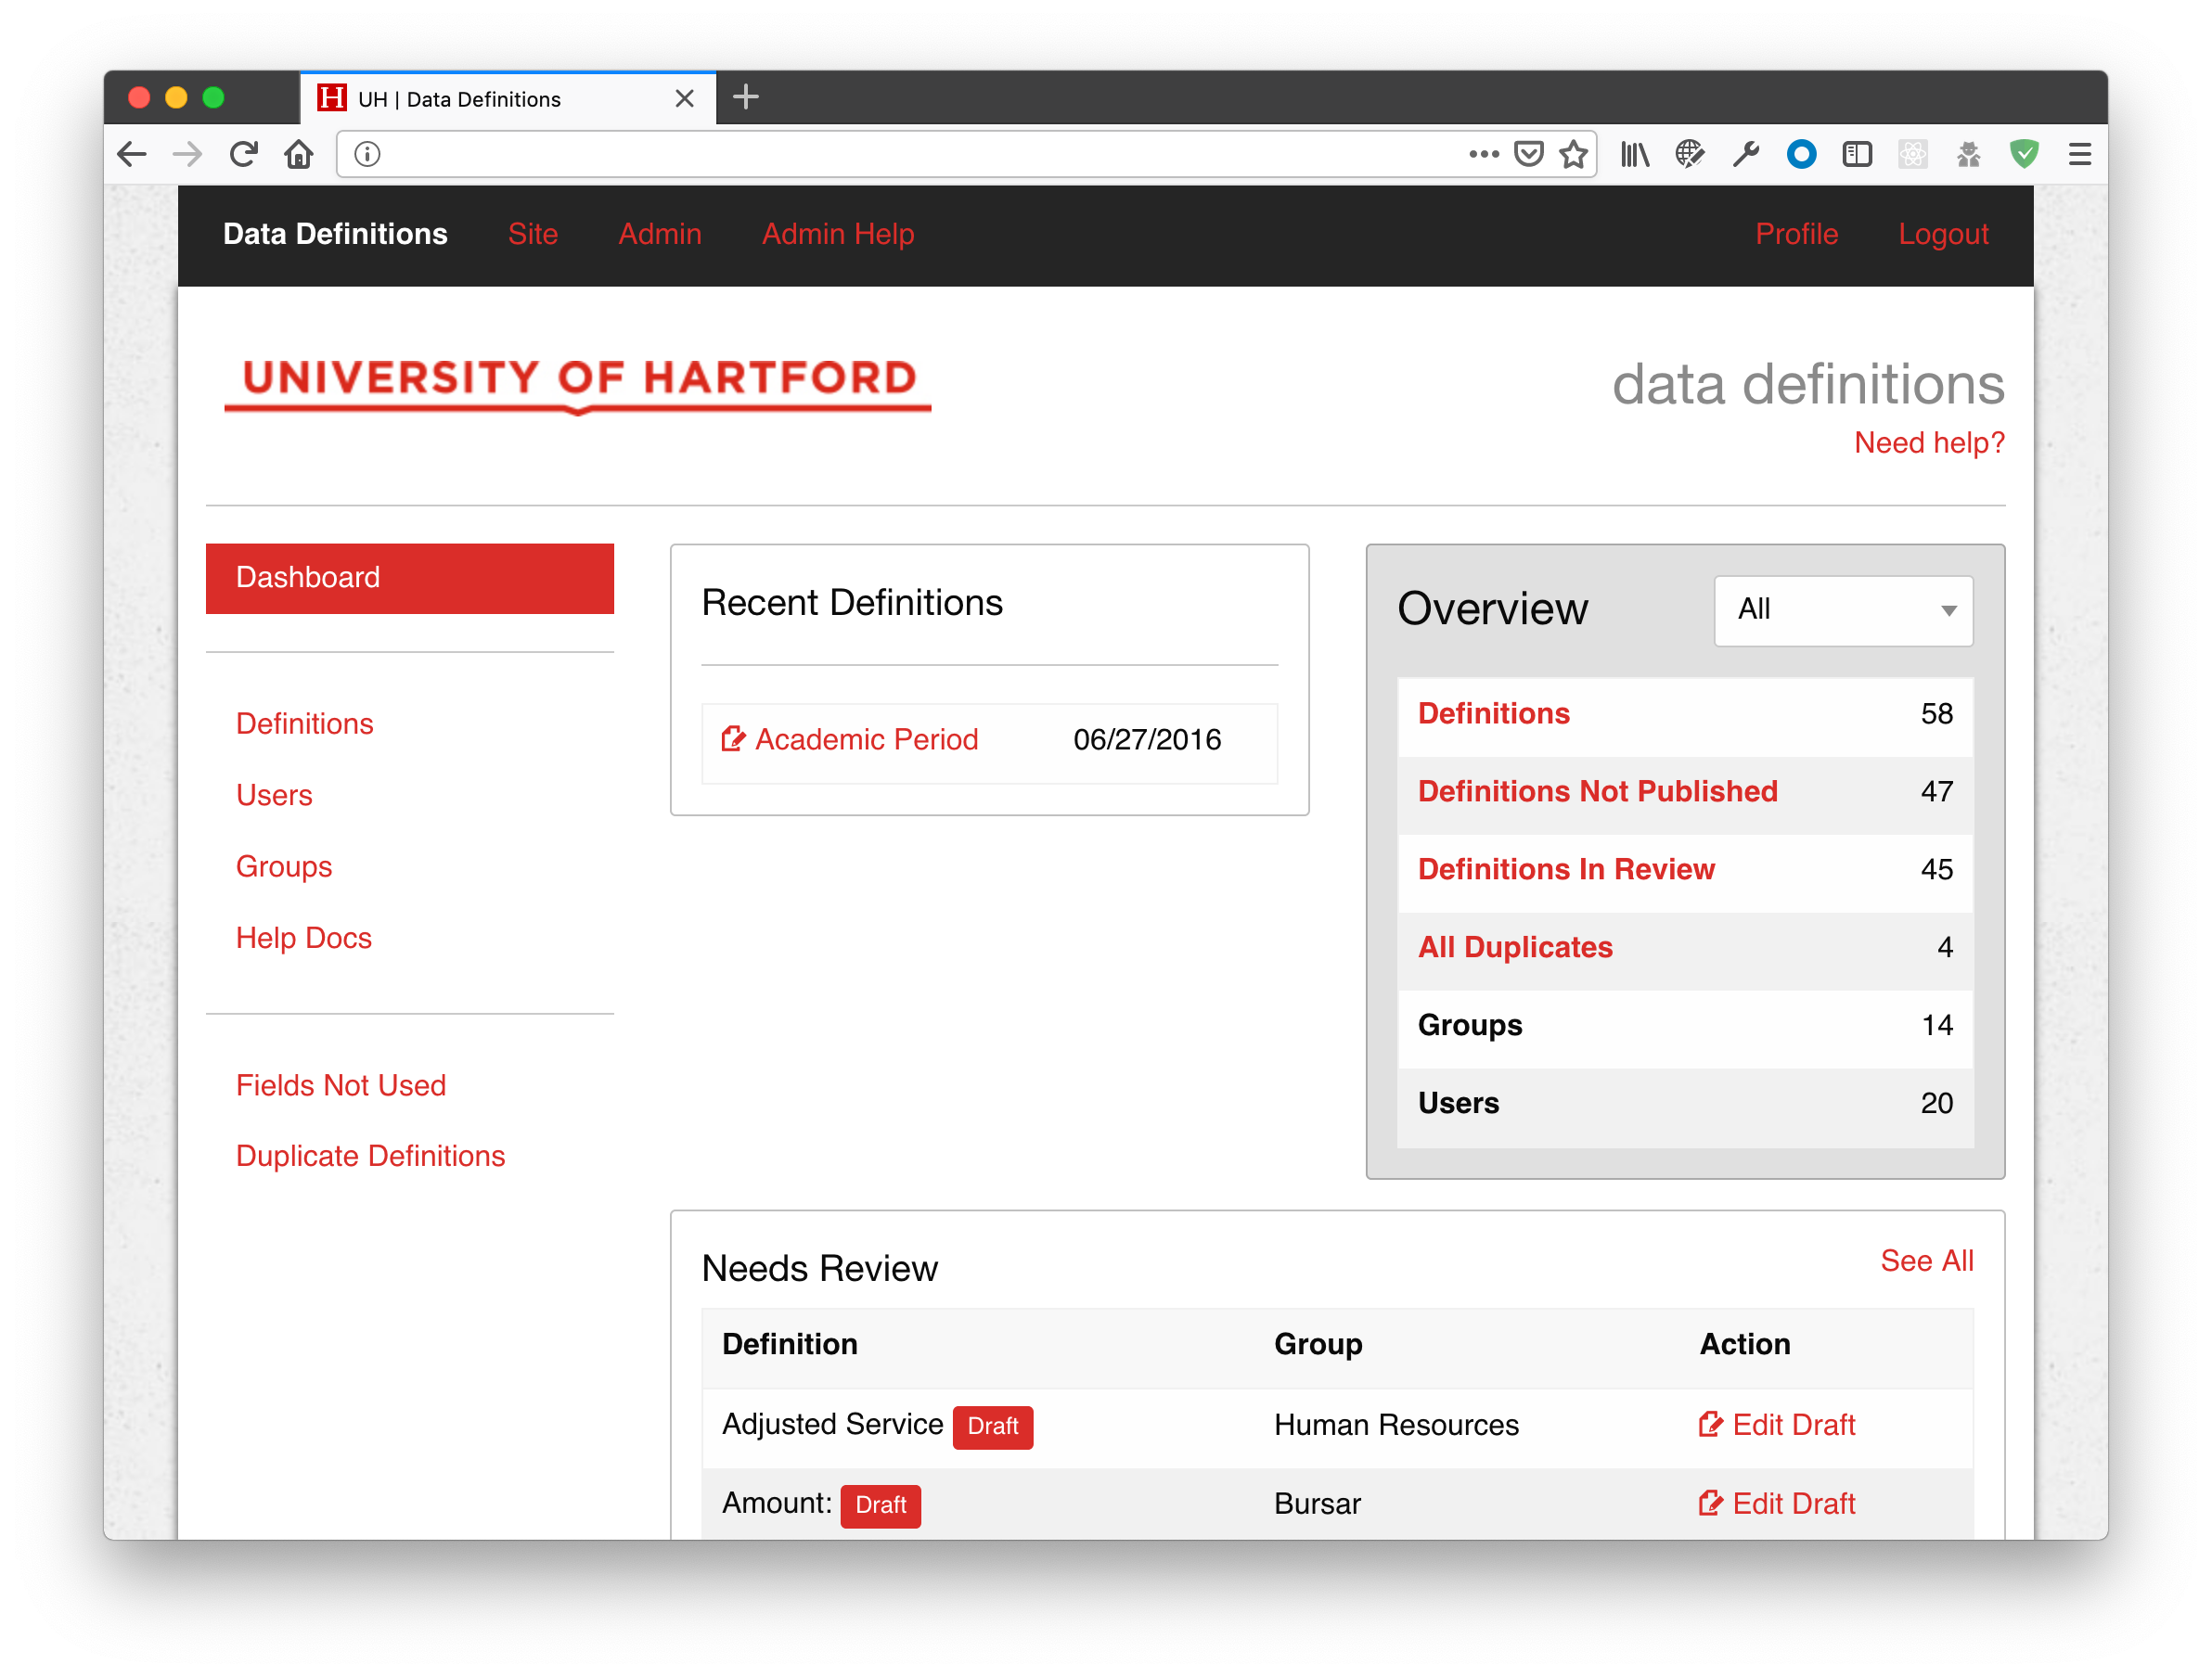
Task: Click the Groups count 14 in Overview
Action: click(1937, 1025)
